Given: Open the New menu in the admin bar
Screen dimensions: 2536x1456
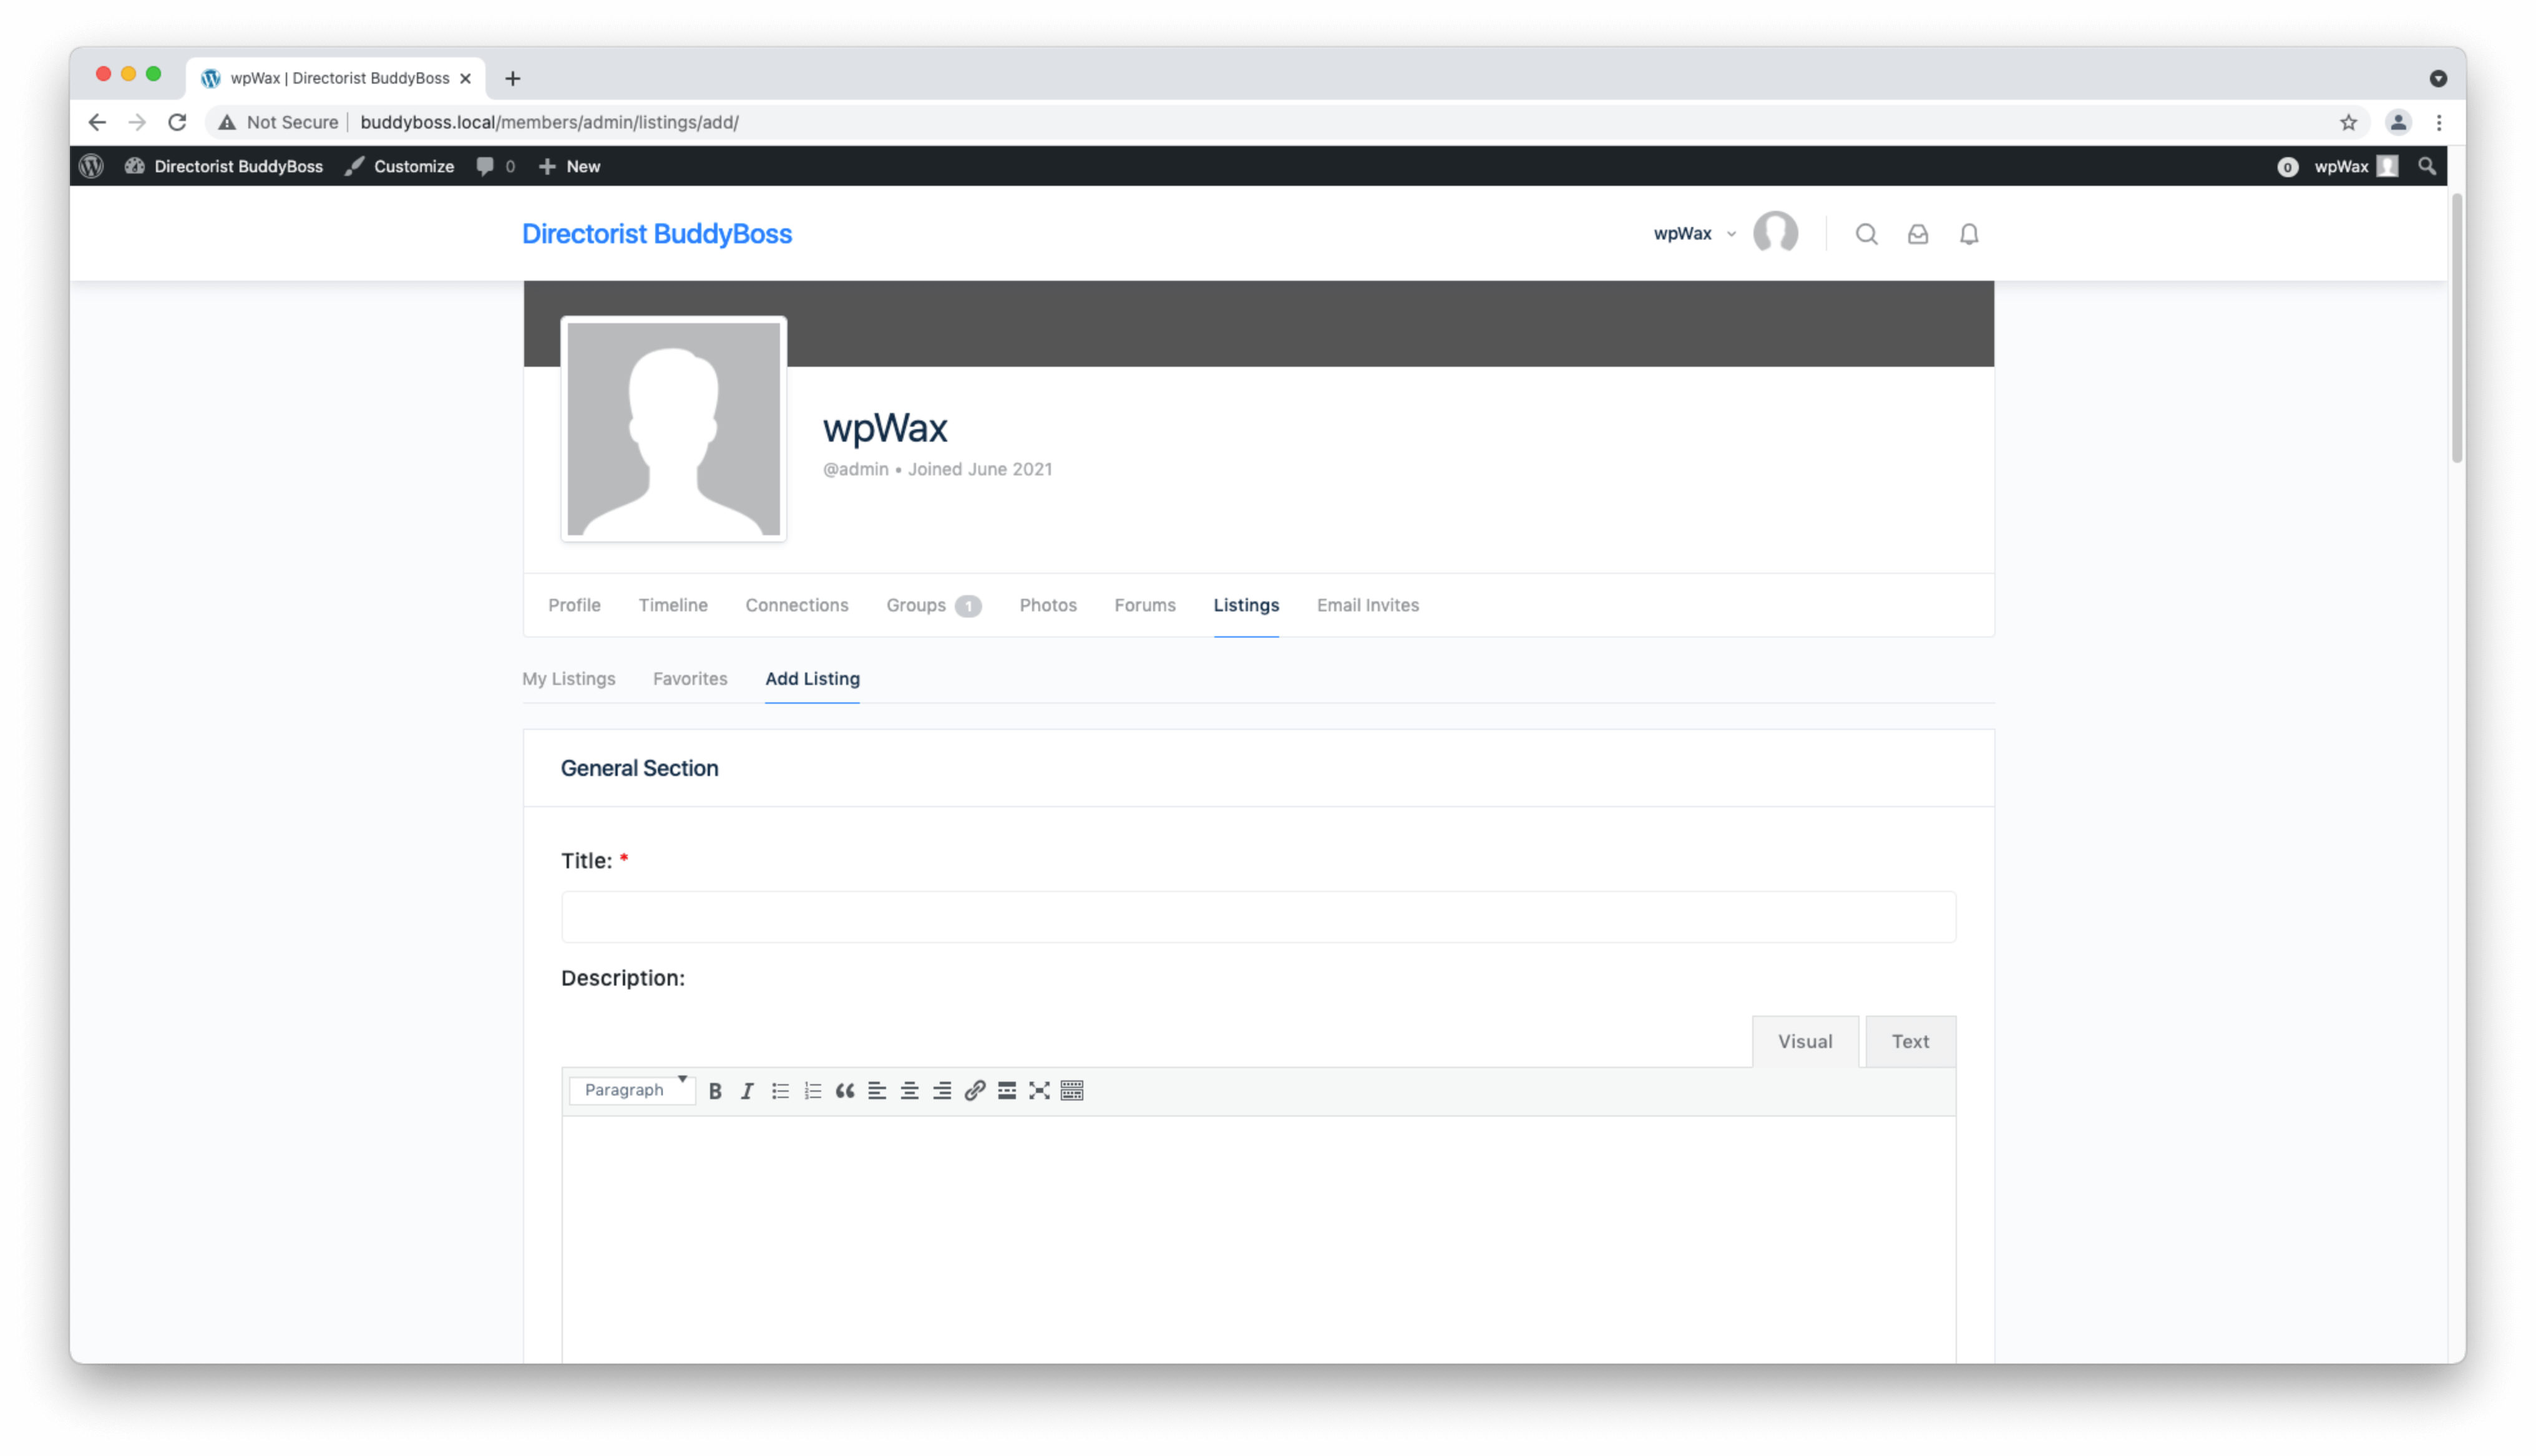Looking at the screenshot, I should [x=569, y=166].
